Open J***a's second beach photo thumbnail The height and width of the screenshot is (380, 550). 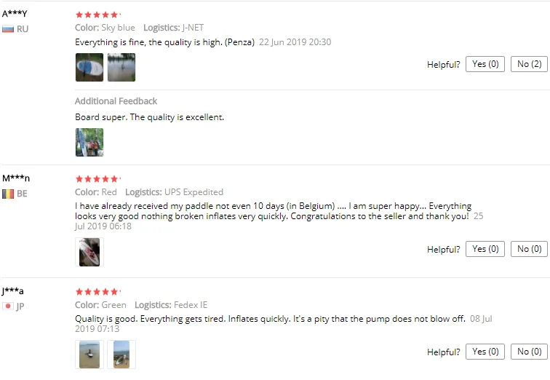click(x=121, y=355)
